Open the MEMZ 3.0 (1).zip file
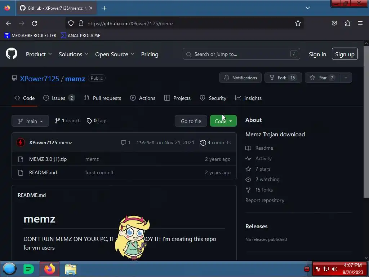 (x=48, y=159)
